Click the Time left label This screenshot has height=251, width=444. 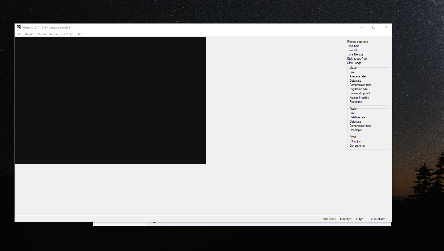(352, 50)
